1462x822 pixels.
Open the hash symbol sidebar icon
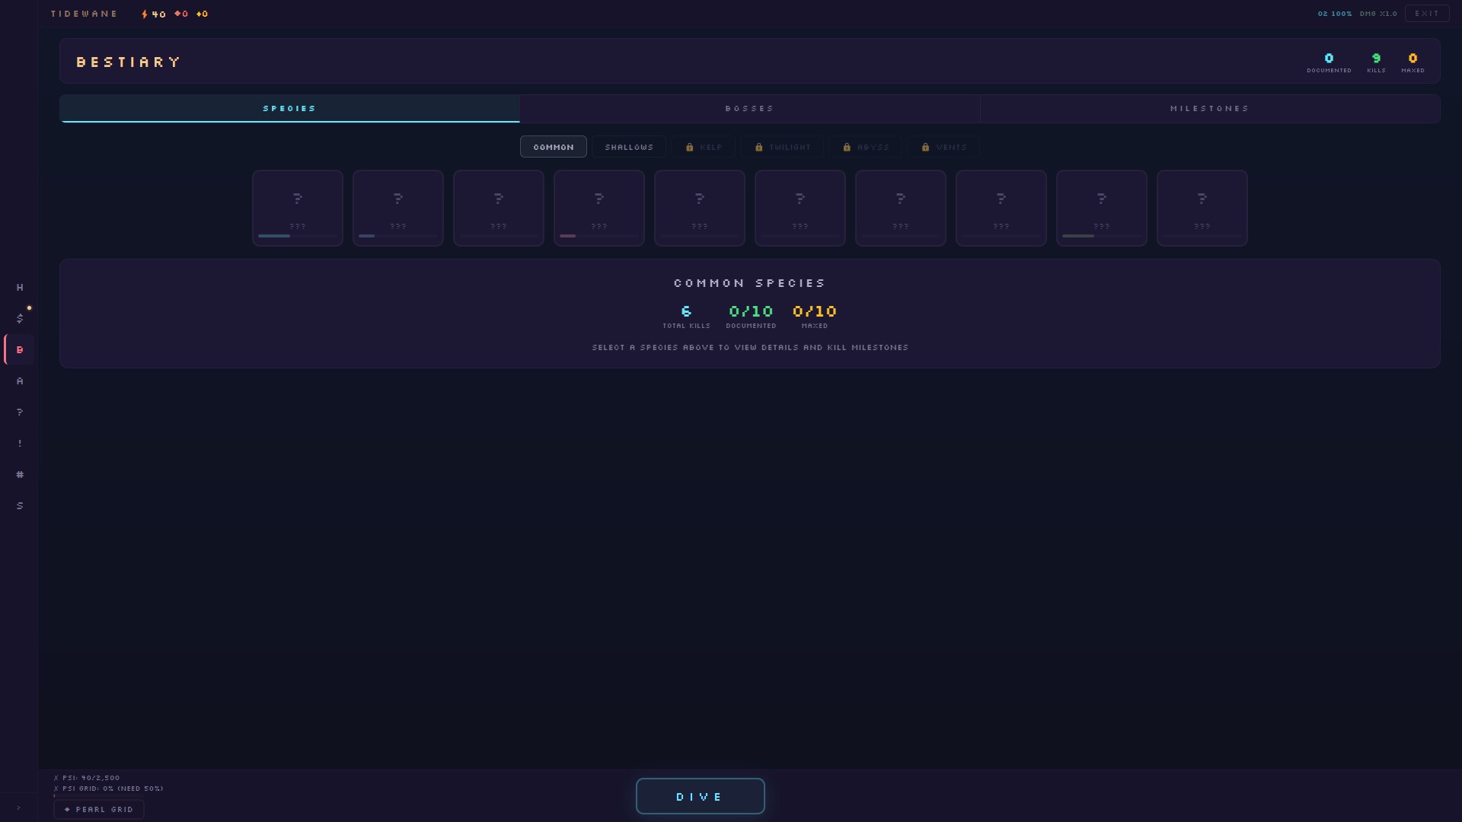(x=20, y=475)
